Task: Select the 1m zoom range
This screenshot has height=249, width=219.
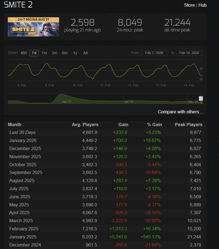Action: [44, 53]
